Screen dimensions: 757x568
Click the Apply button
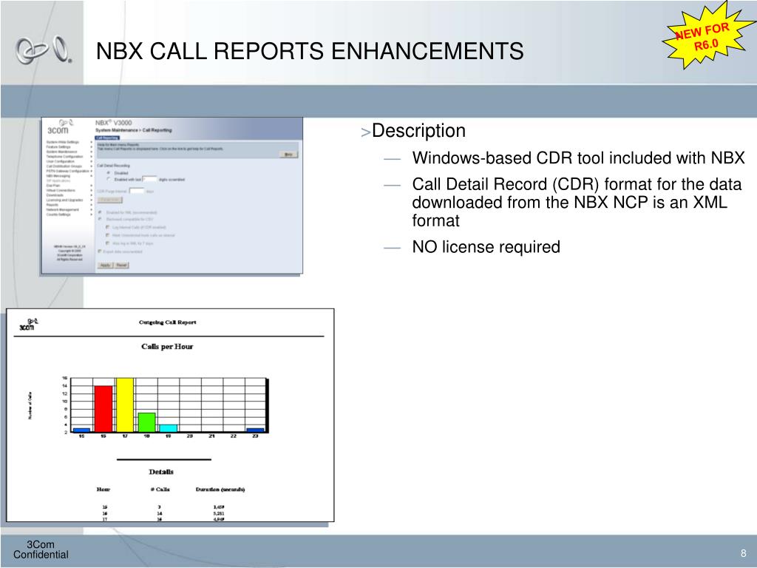105,266
